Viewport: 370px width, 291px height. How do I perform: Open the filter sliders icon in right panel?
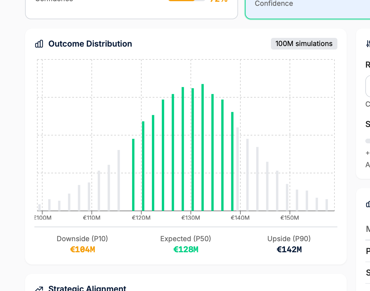click(x=368, y=43)
